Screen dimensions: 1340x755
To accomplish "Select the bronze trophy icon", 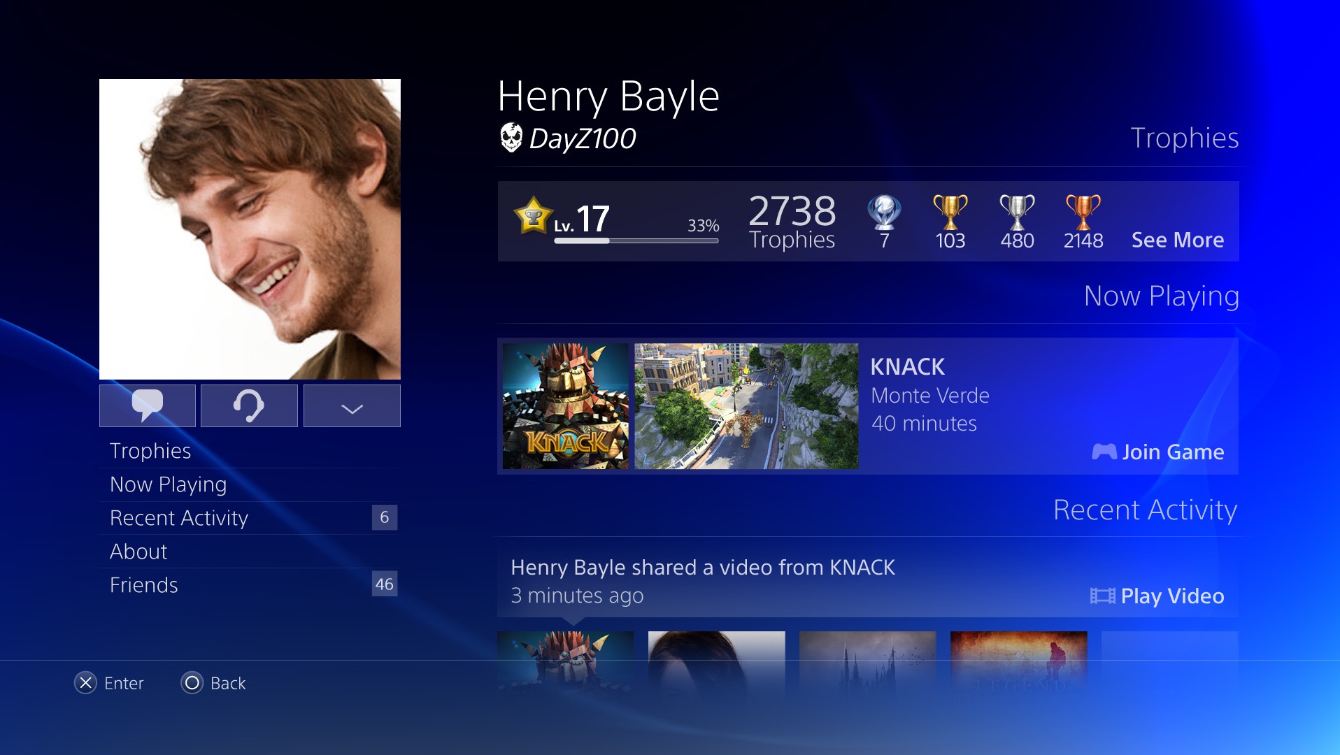I will tap(1083, 213).
